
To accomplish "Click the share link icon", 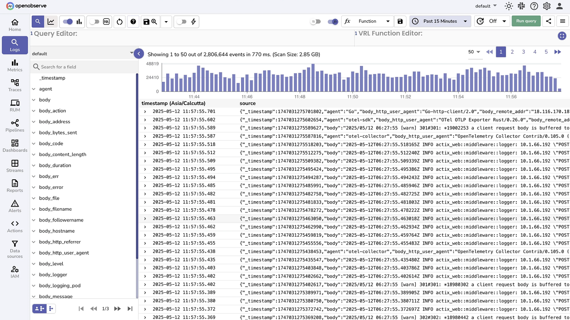I will [x=548, y=21].
